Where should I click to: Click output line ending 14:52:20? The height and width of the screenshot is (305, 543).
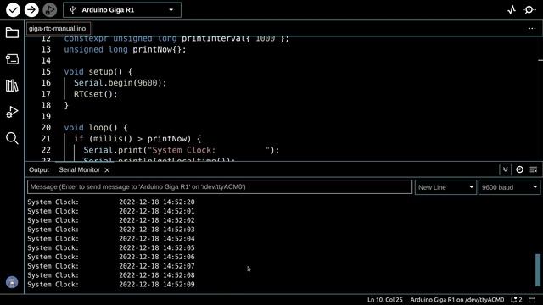pyautogui.click(x=111, y=202)
